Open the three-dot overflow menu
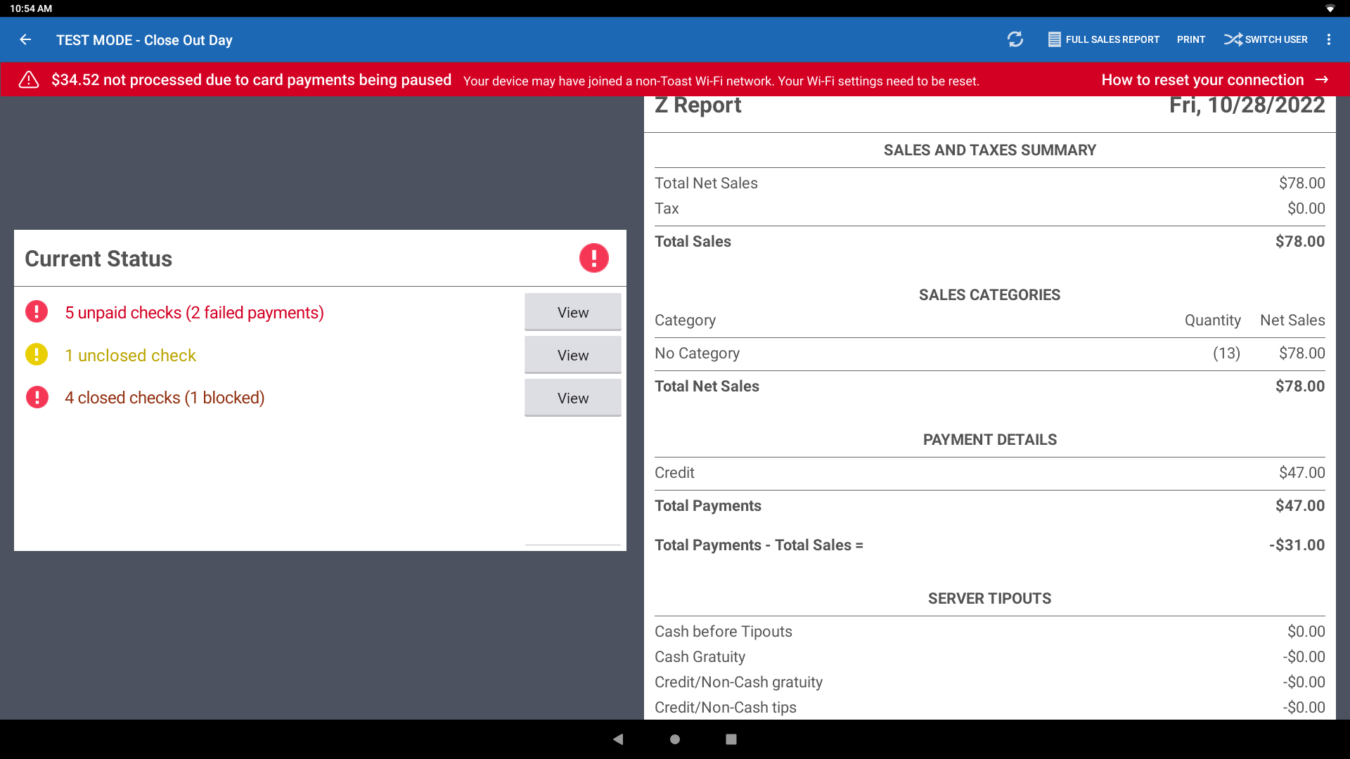 pos(1329,40)
